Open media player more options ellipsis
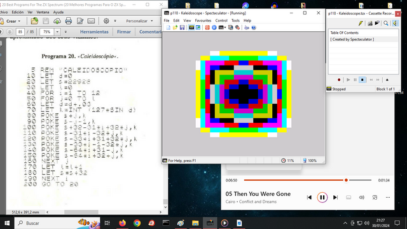 (x=388, y=198)
